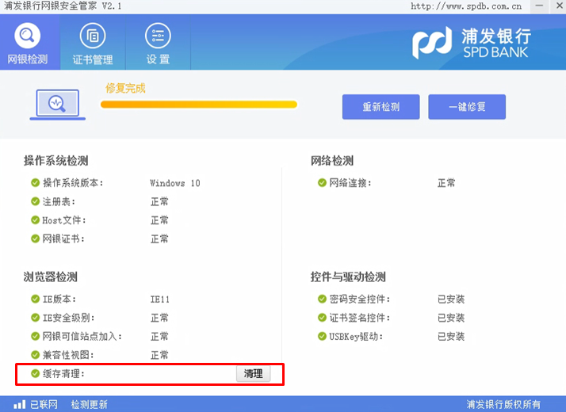Click the magnifier icon on 网银检测
The height and width of the screenshot is (412, 566).
pyautogui.click(x=28, y=36)
